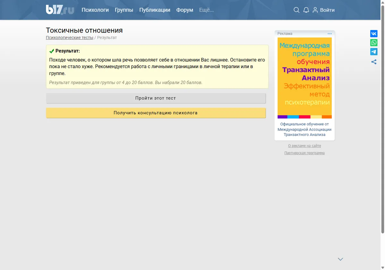Click the Пройти этот тест button
385x270 pixels.
coord(156,98)
